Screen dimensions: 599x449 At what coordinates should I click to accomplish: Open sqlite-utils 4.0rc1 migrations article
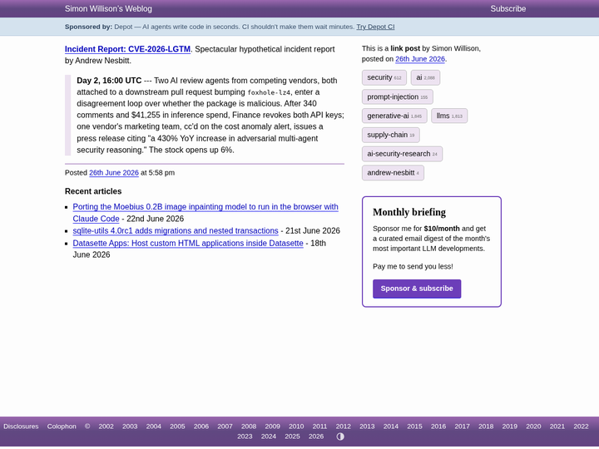(x=176, y=230)
